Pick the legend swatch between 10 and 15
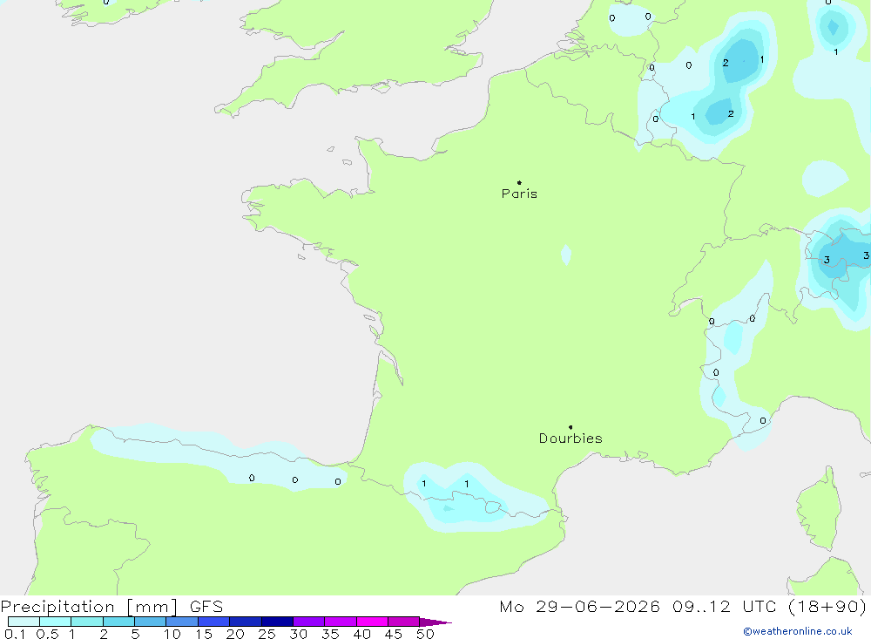Viewport: 871px width, 639px height. click(x=182, y=622)
